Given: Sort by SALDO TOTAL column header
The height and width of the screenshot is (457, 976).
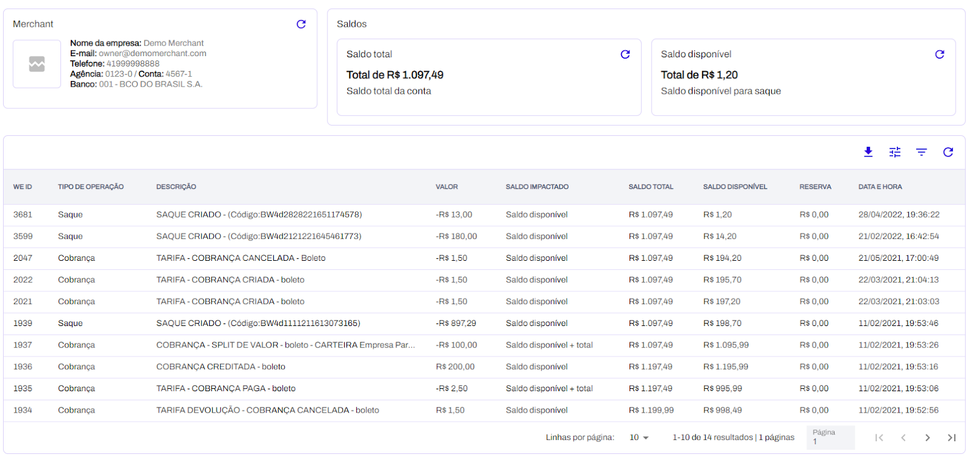Looking at the screenshot, I should pos(651,187).
